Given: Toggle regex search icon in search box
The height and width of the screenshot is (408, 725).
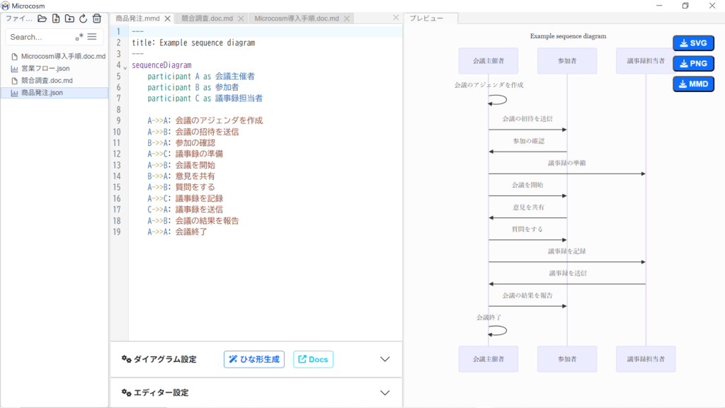Looking at the screenshot, I should tap(79, 37).
